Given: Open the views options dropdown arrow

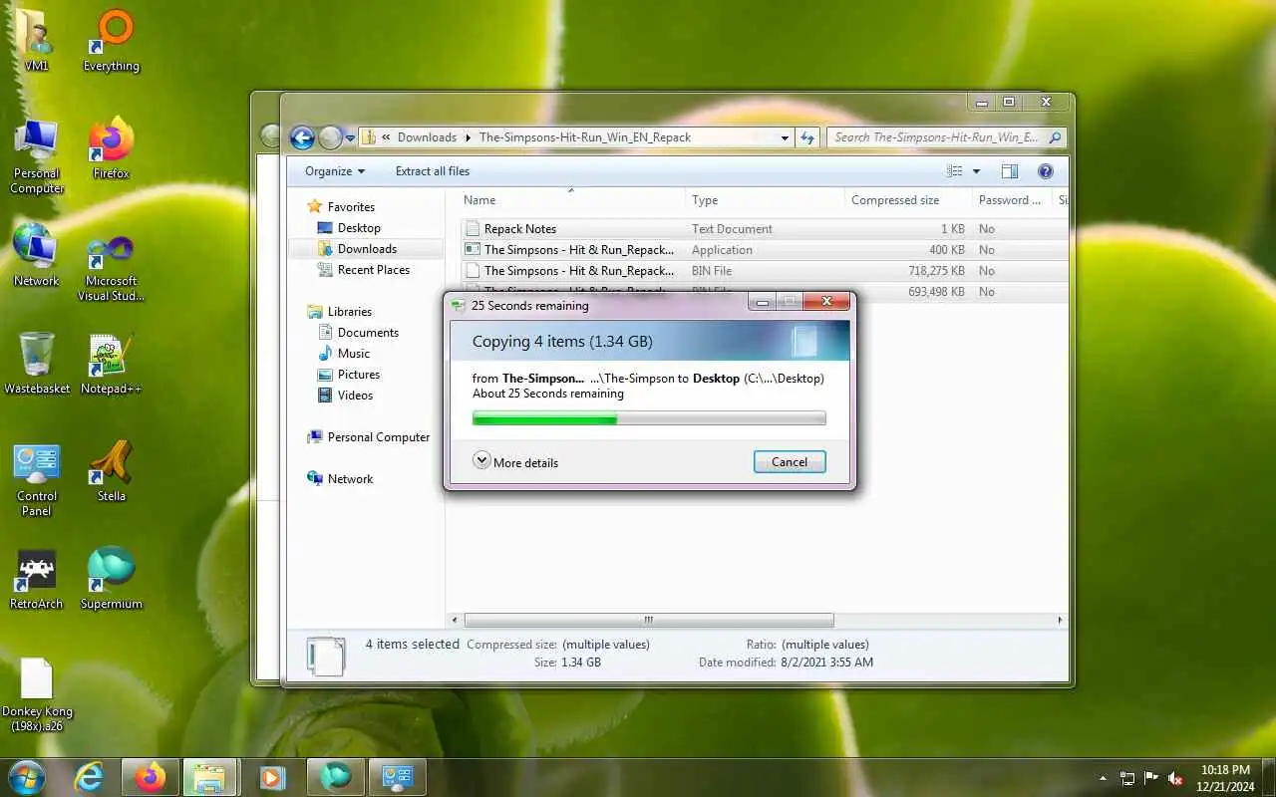Looking at the screenshot, I should [976, 171].
